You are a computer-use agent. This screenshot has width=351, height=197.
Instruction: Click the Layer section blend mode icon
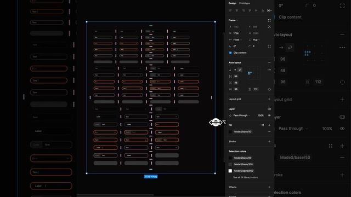pyautogui.click(x=269, y=109)
